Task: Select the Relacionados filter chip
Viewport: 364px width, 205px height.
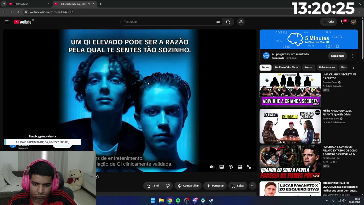Action: tap(327, 67)
